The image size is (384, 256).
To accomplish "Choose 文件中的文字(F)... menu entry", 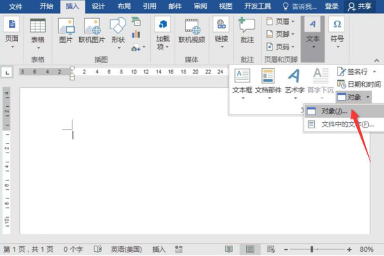I will coord(344,124).
